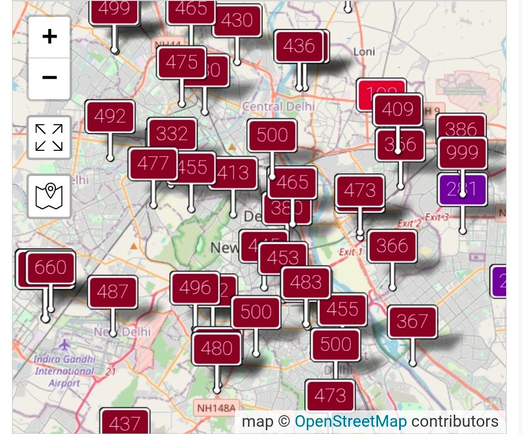Click the 999 AQI station marker

pos(463,153)
